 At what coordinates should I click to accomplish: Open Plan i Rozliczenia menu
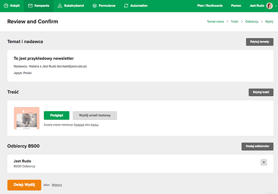coord(210,6)
